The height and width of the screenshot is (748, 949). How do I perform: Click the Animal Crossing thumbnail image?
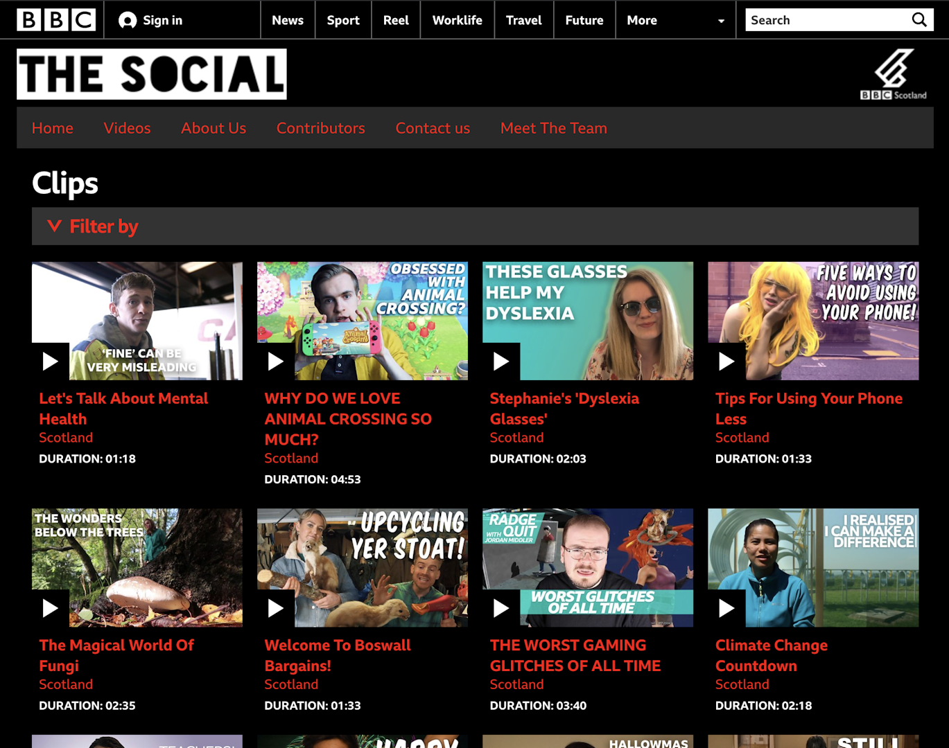(x=363, y=321)
